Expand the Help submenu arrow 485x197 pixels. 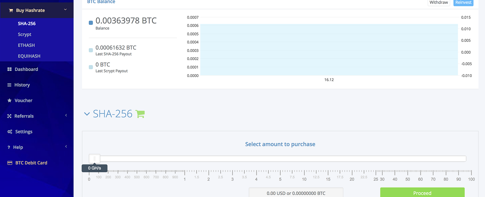pos(66,147)
